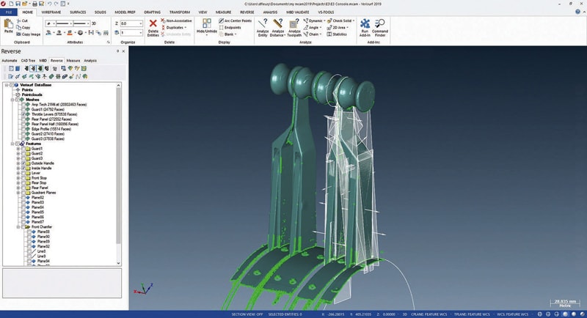Image resolution: width=587 pixels, height=318 pixels.
Task: Open the solid color attribute swatch
Action: point(59,33)
